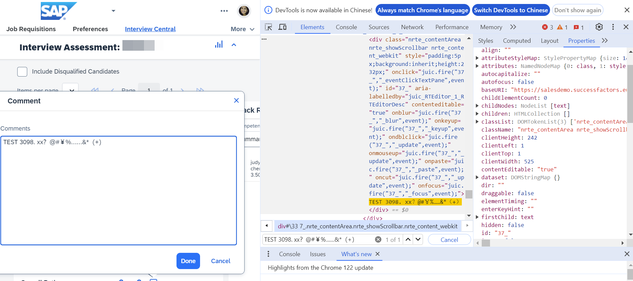Viewport: 633px width, 281px height.
Task: Open the Sources panel tab
Action: click(379, 27)
